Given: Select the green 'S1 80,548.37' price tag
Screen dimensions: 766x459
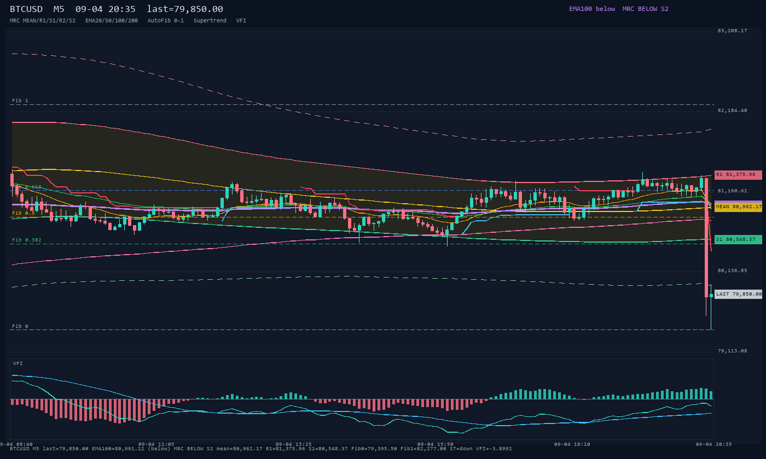Looking at the screenshot, I should pos(738,239).
